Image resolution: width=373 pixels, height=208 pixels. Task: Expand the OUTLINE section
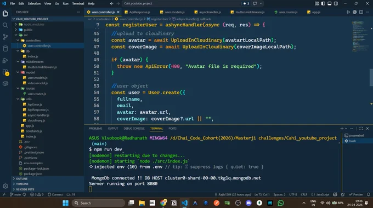[x=21, y=178]
